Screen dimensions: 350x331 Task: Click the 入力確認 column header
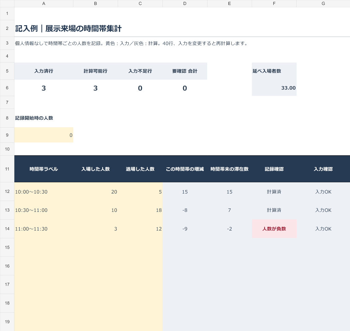coord(323,169)
